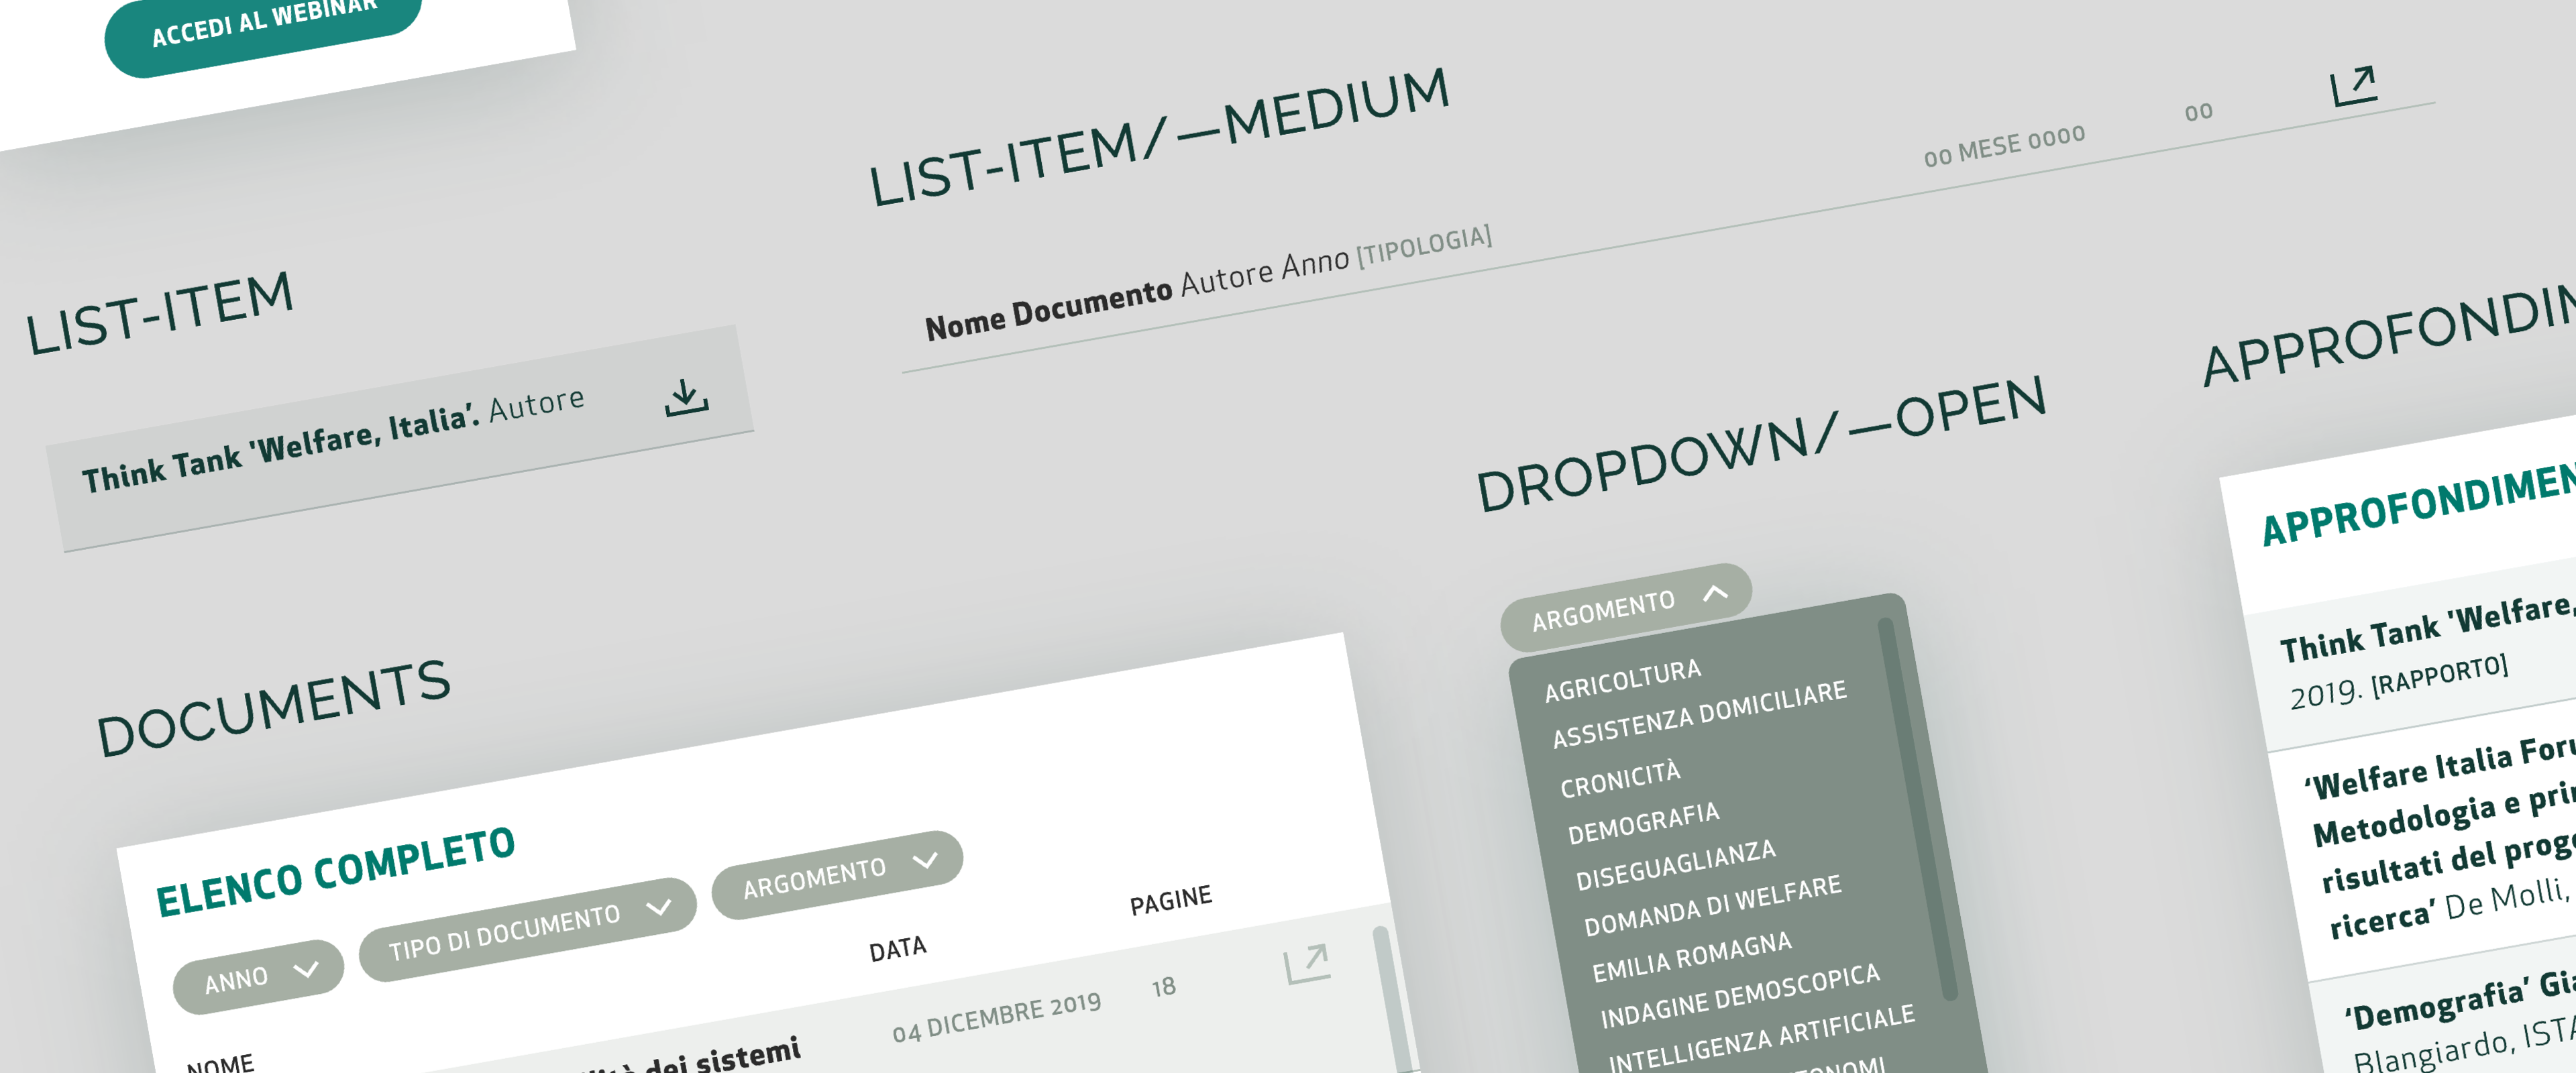Click the download icon beside Think Tank list item
Viewport: 2576px width, 1073px height.
(687, 397)
